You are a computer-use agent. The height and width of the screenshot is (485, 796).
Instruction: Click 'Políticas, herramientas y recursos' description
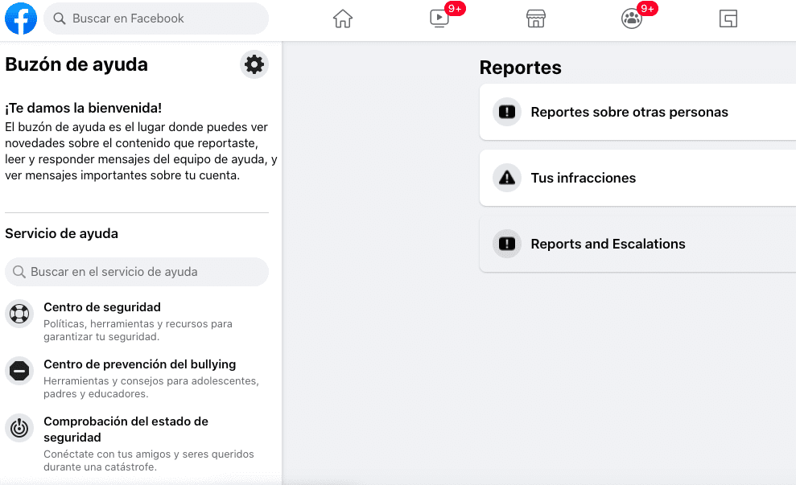[x=138, y=331]
